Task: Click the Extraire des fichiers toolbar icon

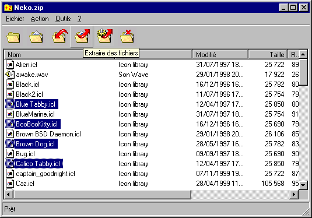Action: point(82,36)
